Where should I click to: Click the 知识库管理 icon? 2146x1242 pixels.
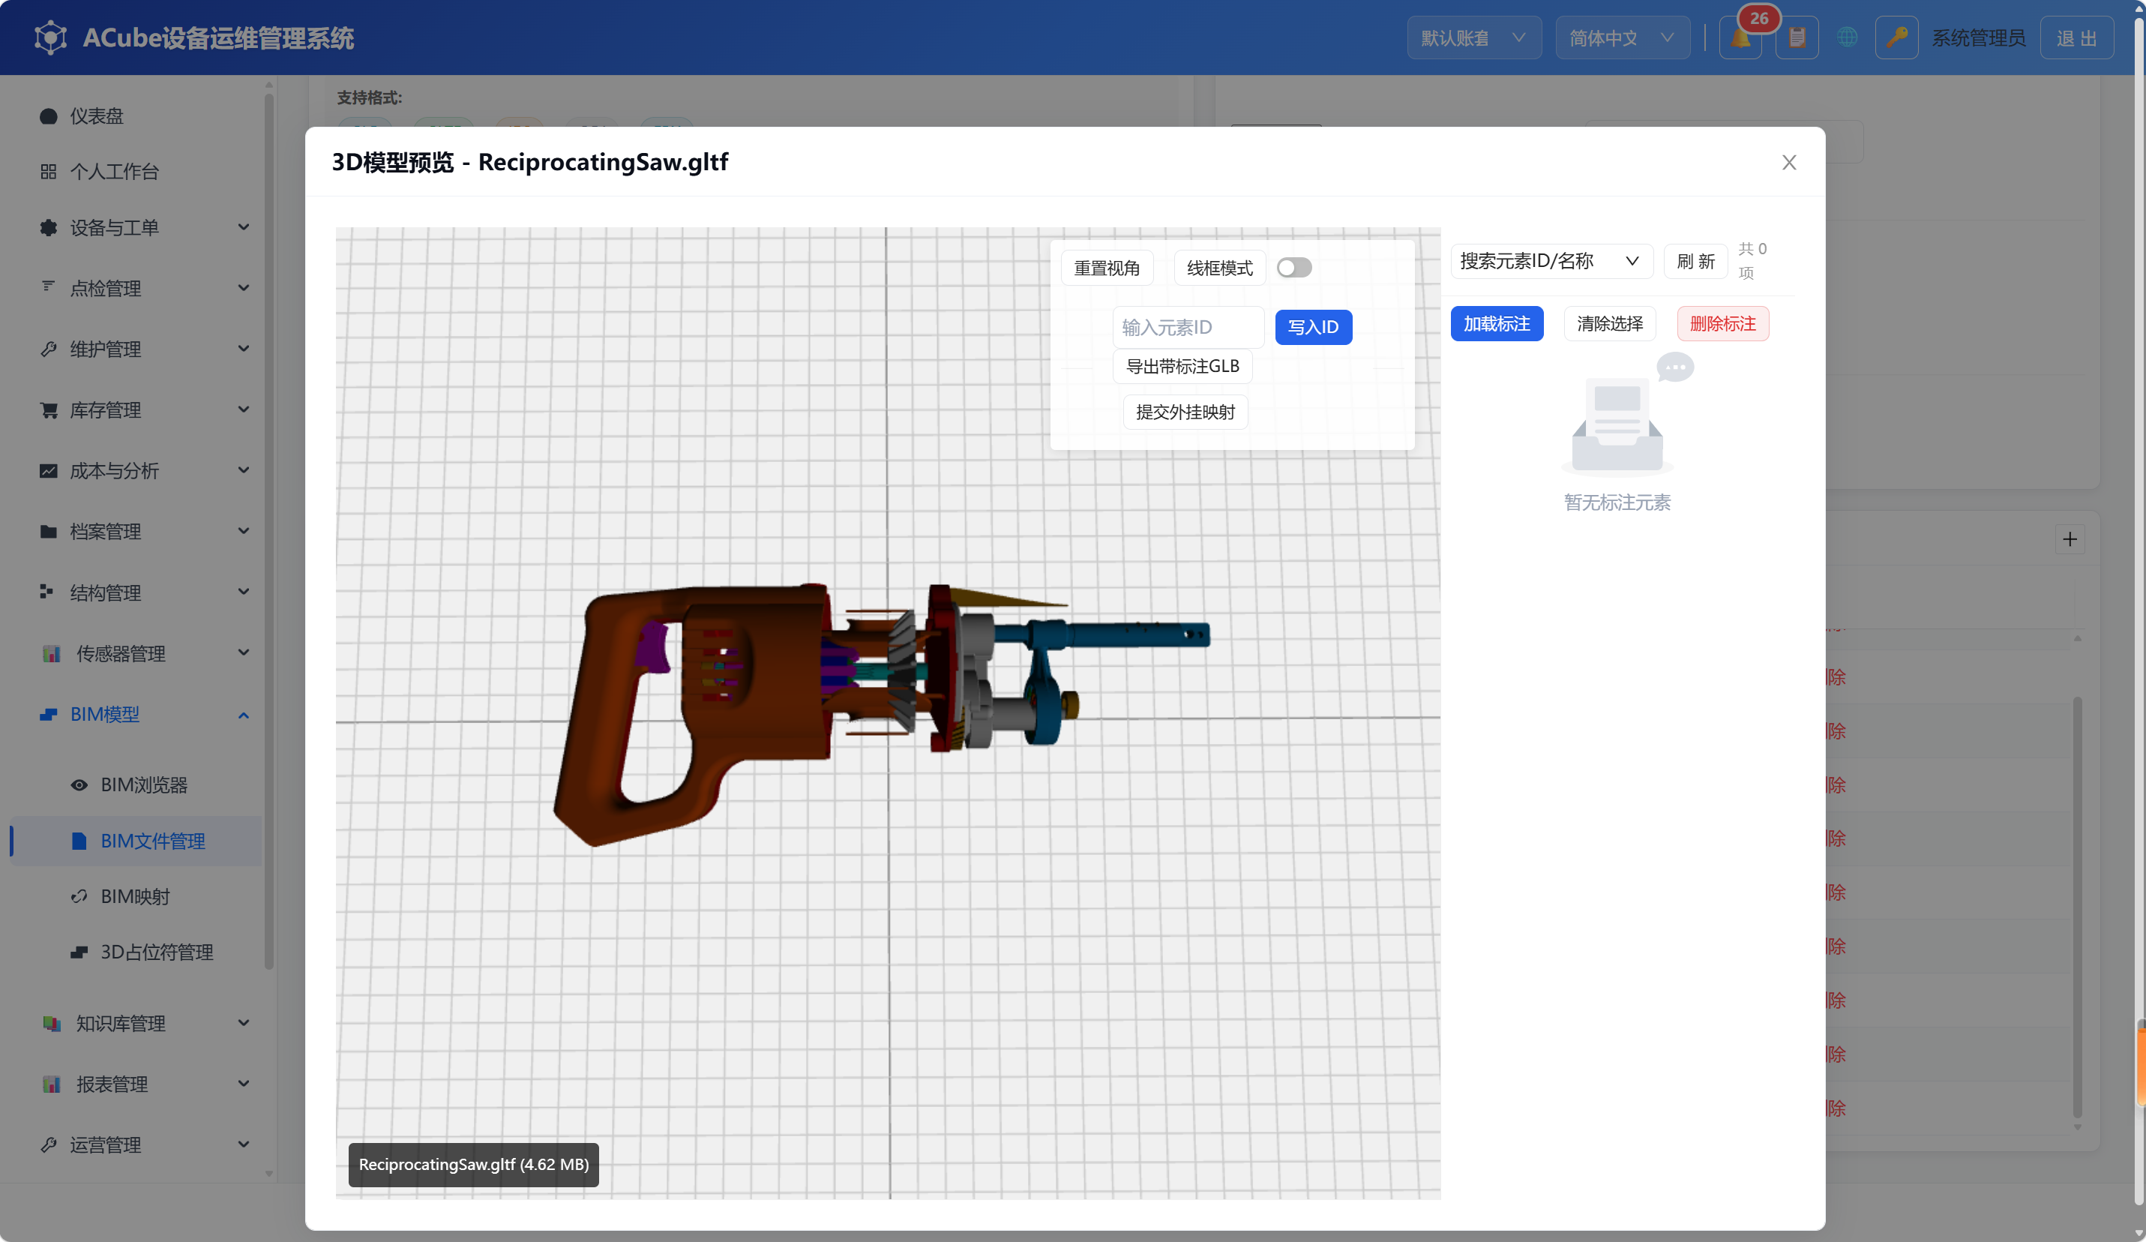[x=52, y=1023]
